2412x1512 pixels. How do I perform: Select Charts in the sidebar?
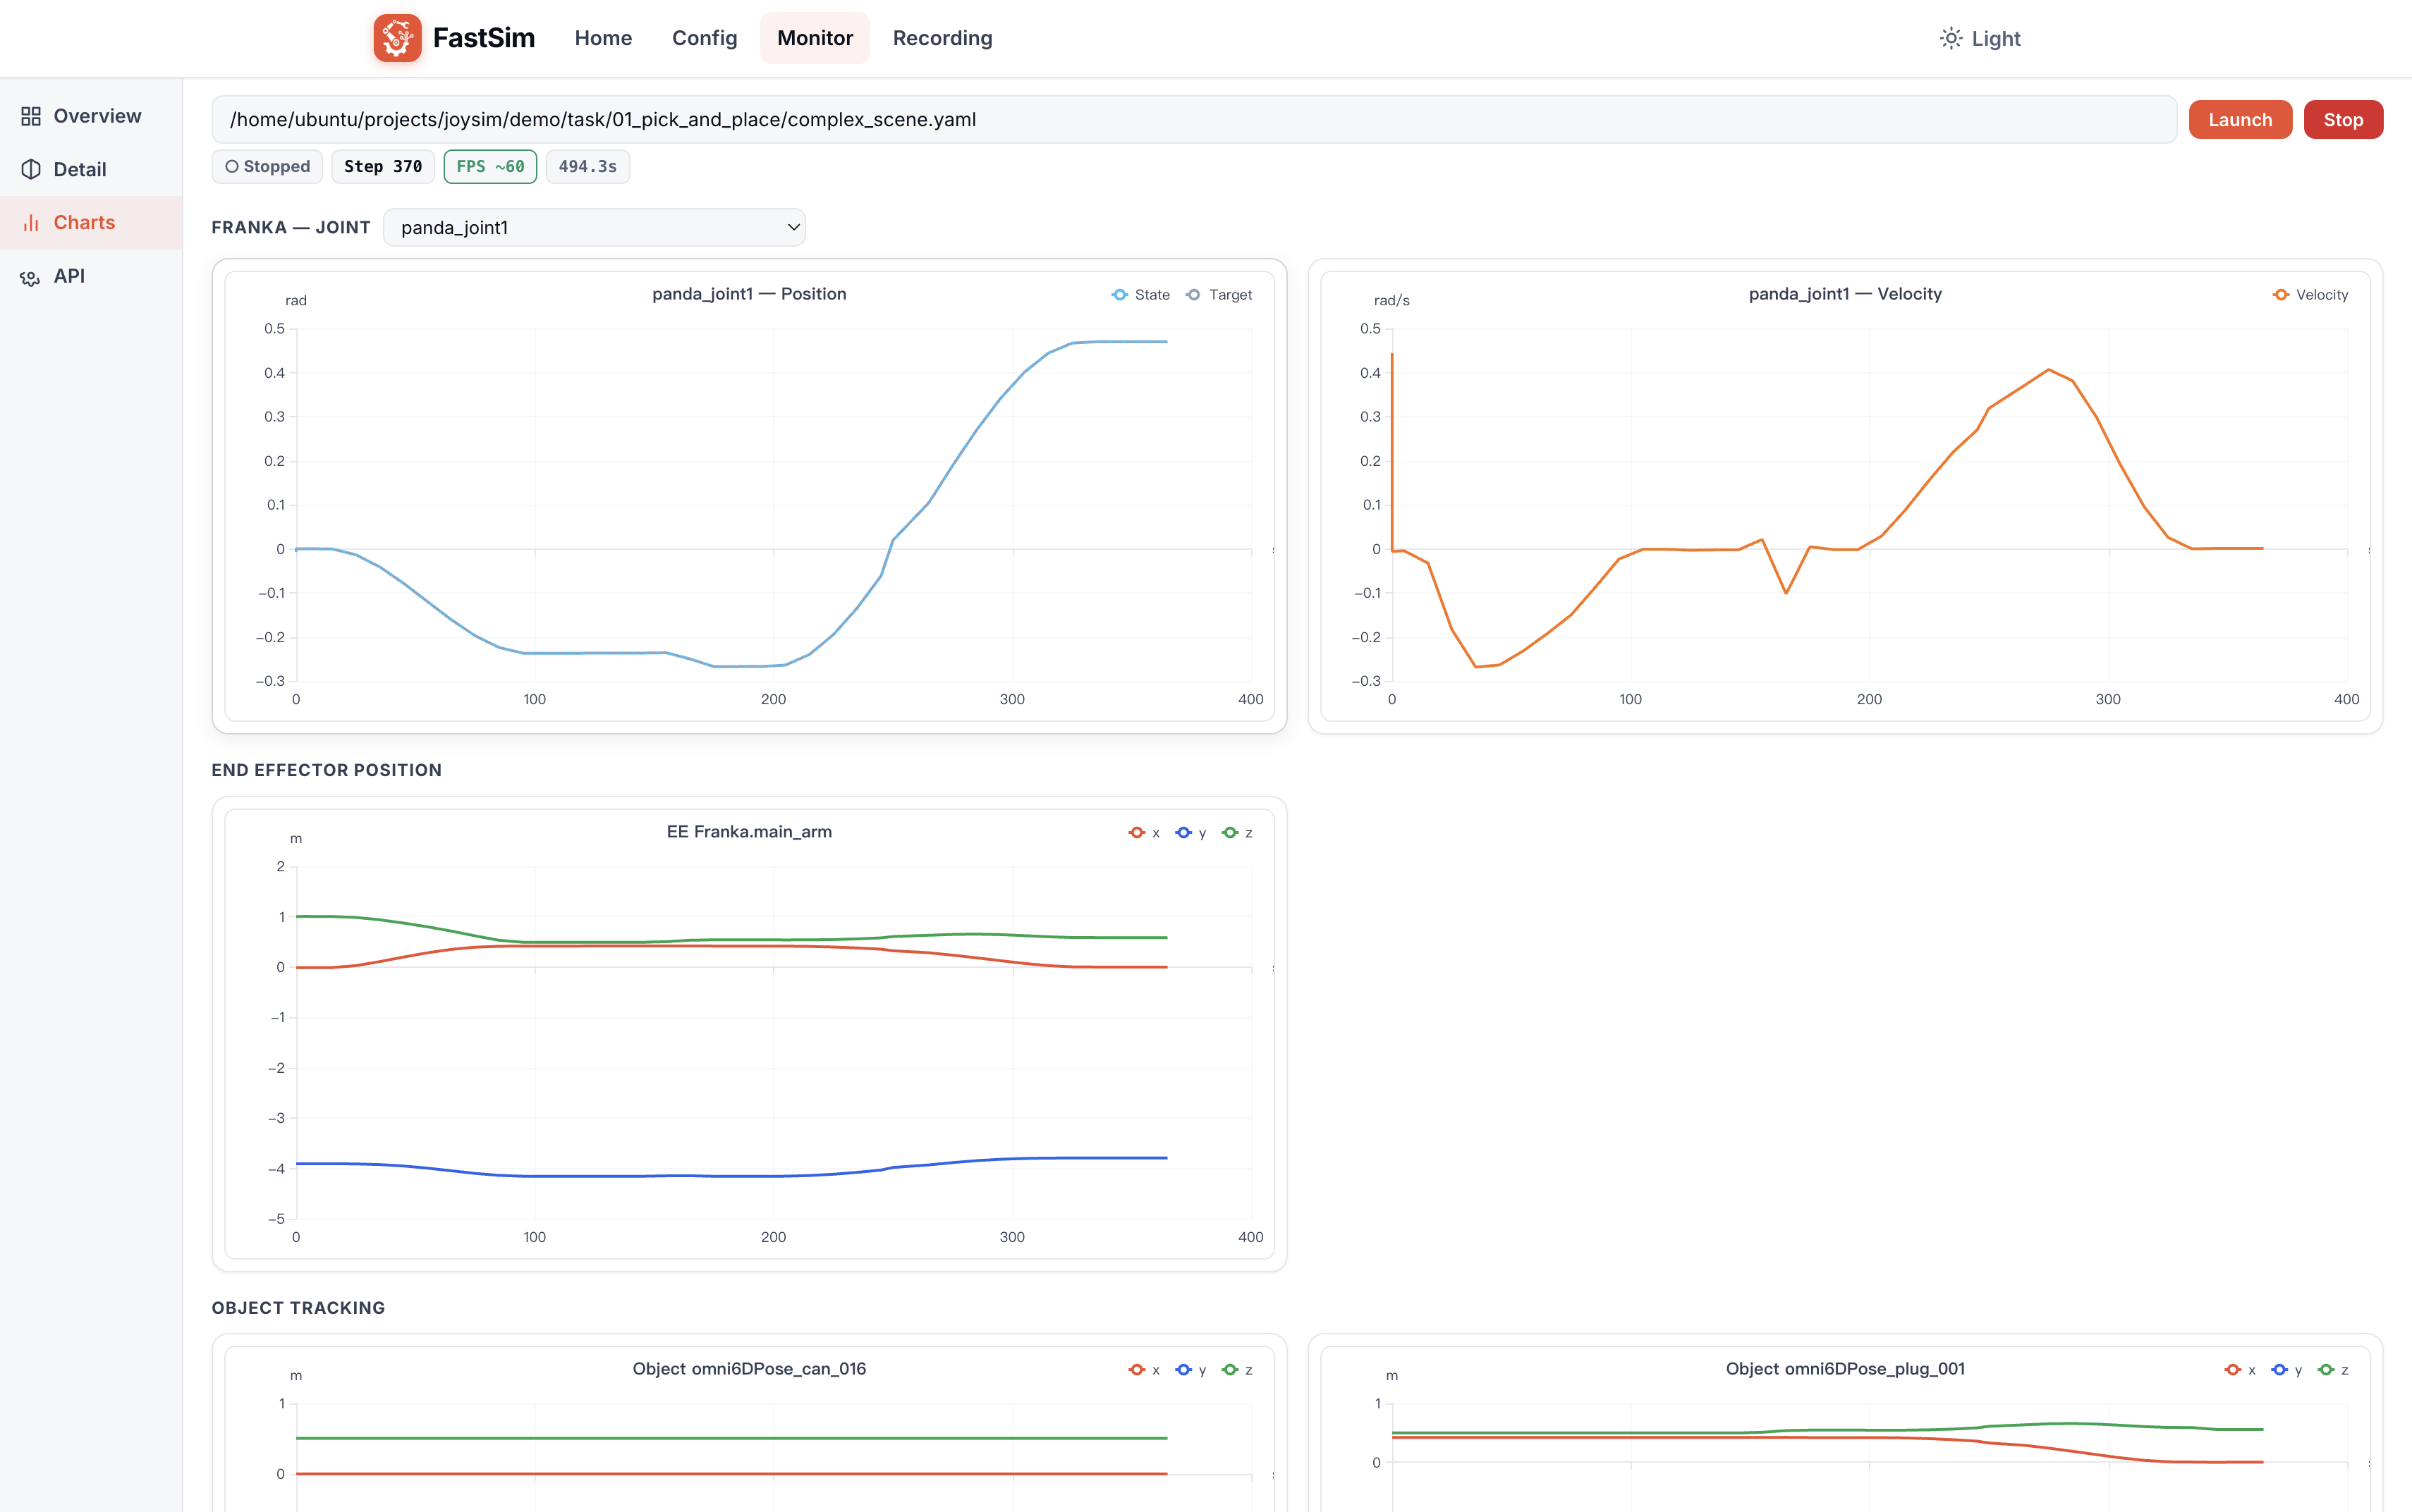(91, 222)
